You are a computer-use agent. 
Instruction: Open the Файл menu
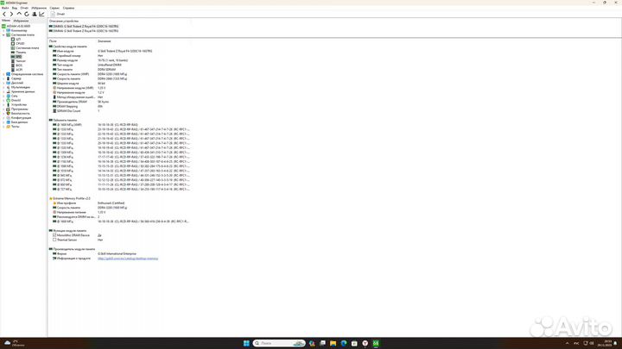click(5, 8)
